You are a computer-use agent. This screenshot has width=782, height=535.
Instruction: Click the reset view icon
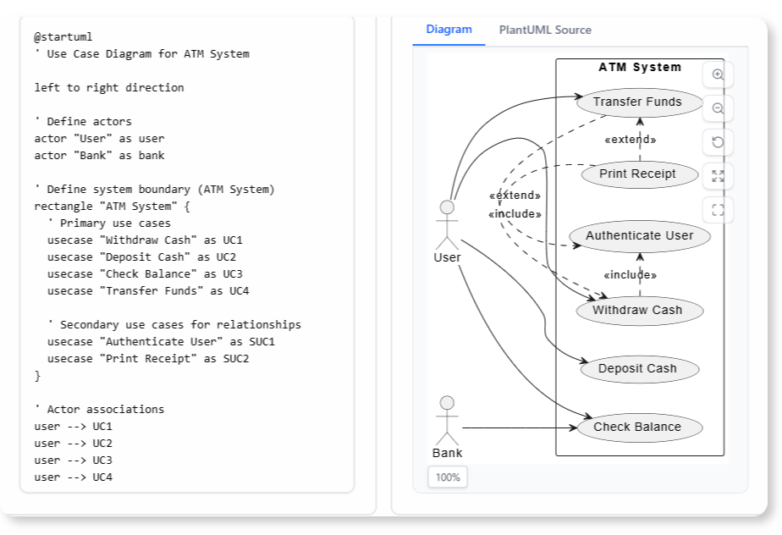[x=719, y=142]
